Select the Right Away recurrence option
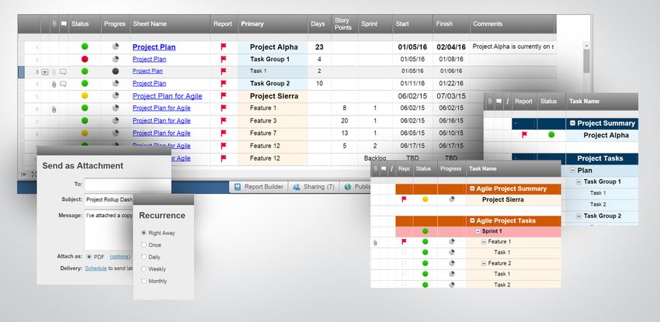Image resolution: width=660 pixels, height=322 pixels. [x=144, y=233]
